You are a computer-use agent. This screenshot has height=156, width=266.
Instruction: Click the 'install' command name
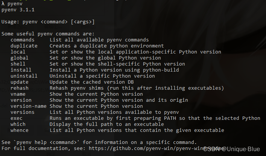click(x=21, y=70)
